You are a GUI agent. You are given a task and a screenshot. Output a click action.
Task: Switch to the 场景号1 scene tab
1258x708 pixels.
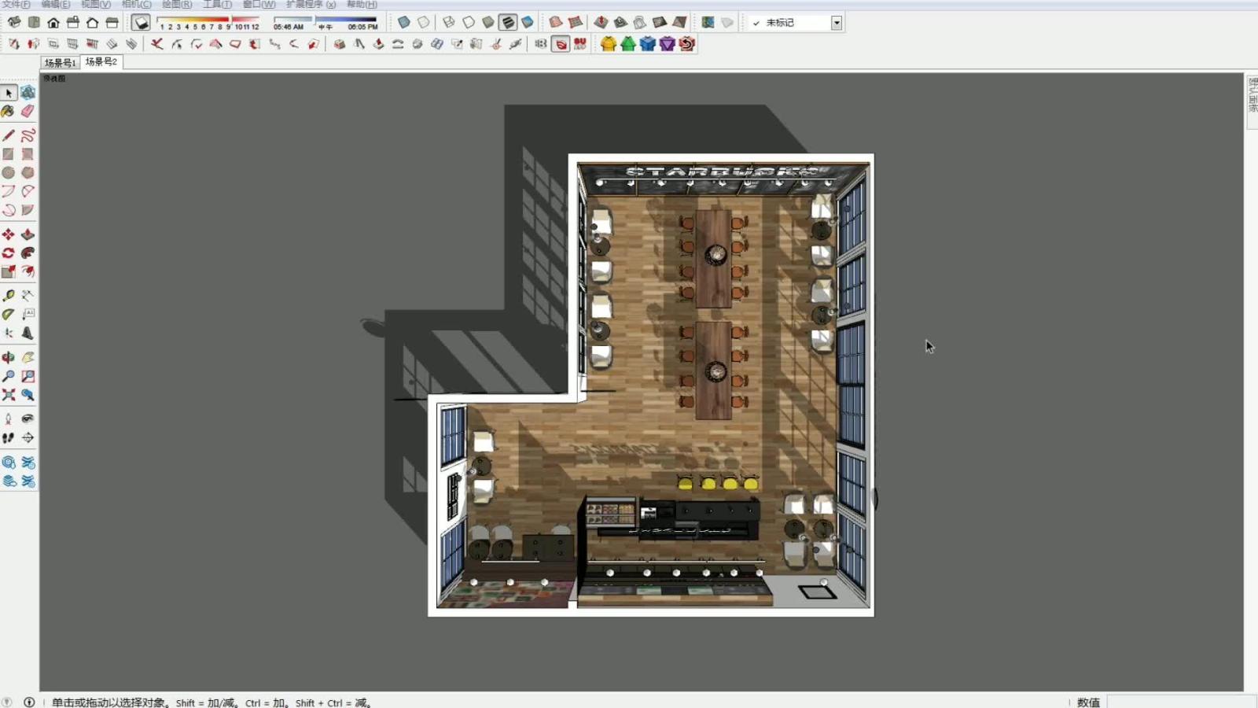60,62
